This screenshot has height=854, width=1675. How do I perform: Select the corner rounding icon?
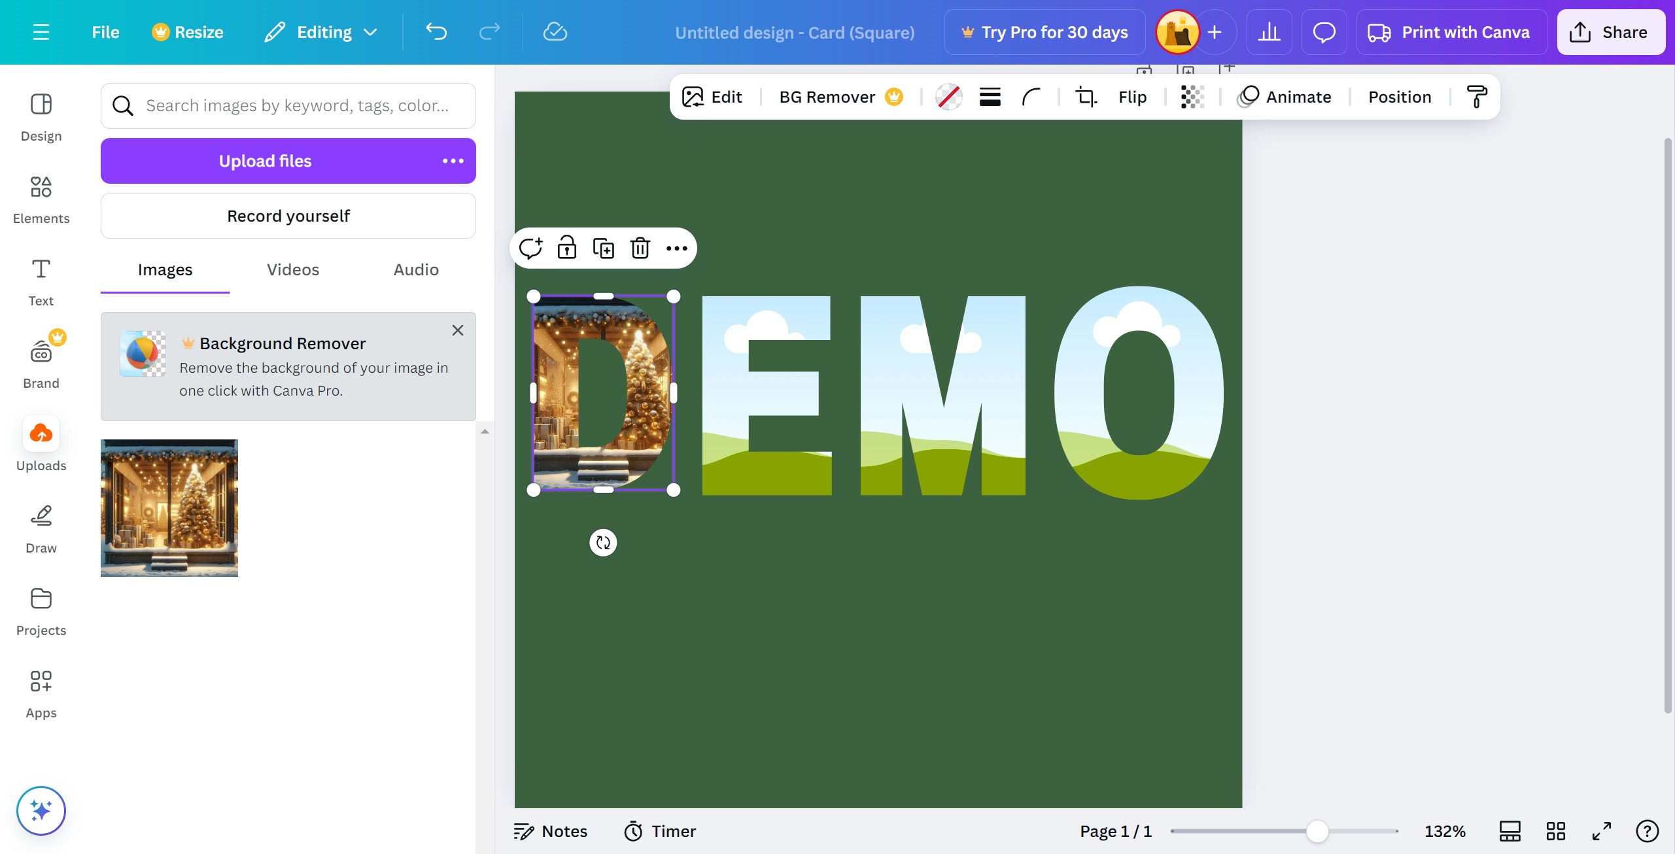[1031, 97]
